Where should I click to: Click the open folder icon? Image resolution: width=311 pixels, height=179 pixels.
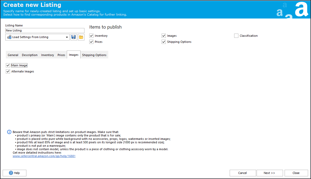[81, 37]
